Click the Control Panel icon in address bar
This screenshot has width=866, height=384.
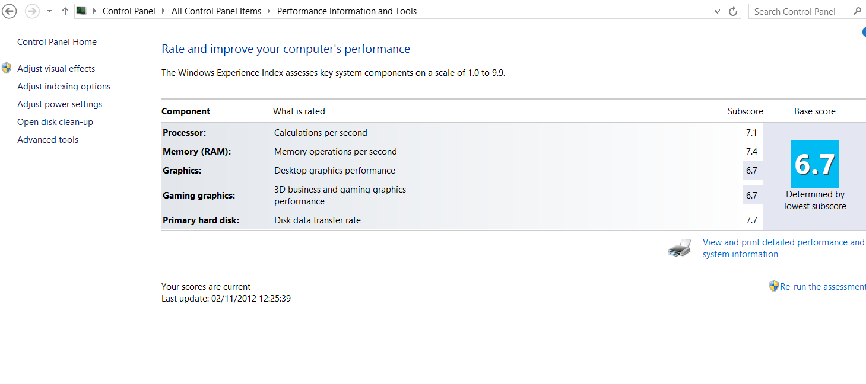[x=81, y=11]
